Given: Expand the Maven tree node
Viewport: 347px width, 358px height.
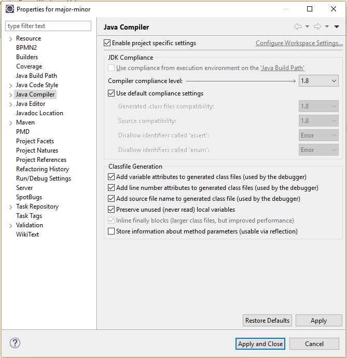Looking at the screenshot, I should [x=11, y=123].
